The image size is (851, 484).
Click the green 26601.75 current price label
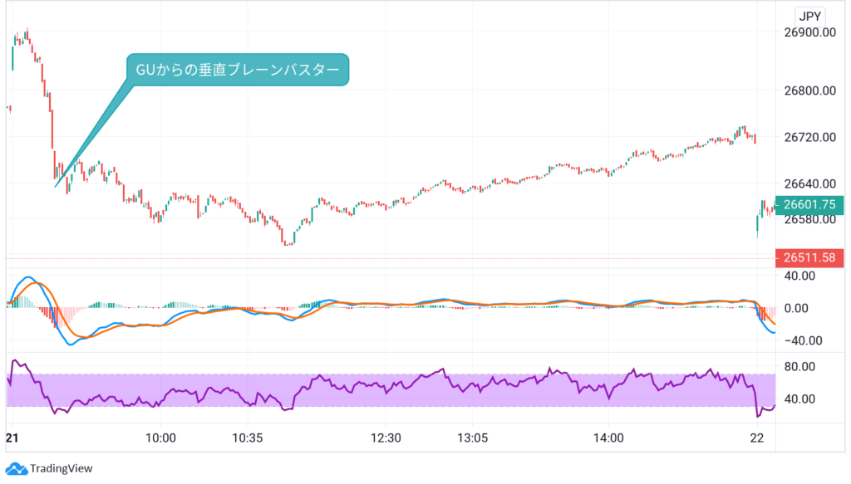[809, 203]
